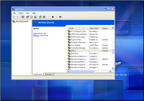Click the Back arrow toolbar icon

14,17
